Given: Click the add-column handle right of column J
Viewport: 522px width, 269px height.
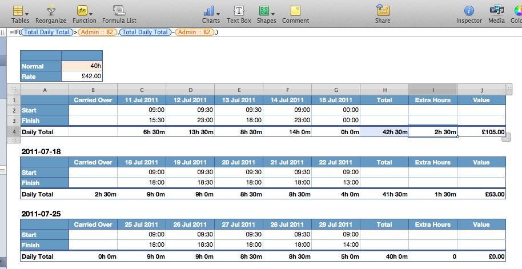Looking at the screenshot, I should [x=509, y=89].
